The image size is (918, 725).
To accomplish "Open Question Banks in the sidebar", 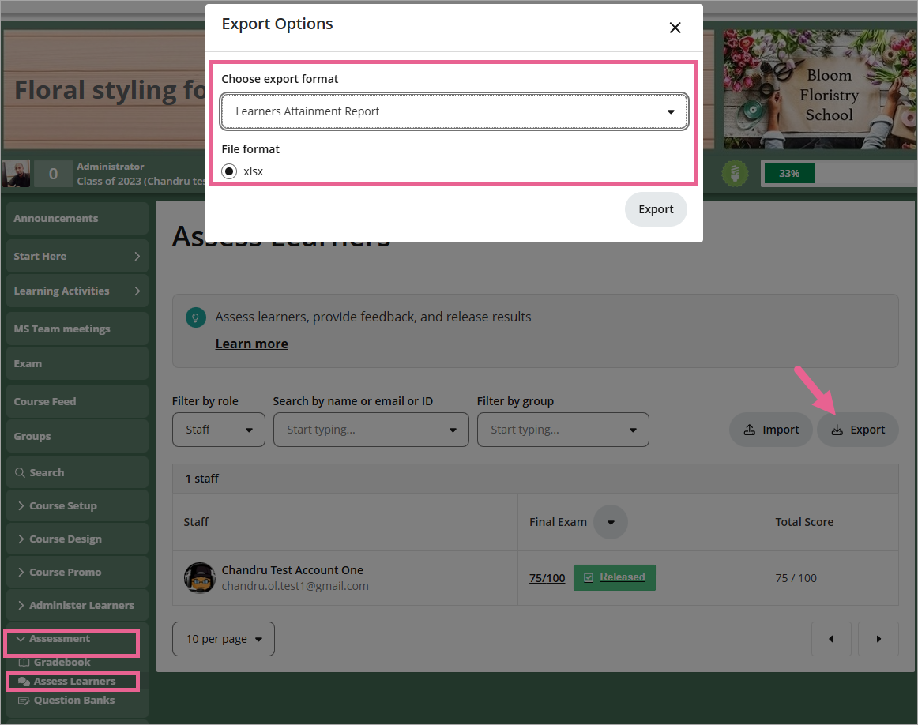I will 73,700.
